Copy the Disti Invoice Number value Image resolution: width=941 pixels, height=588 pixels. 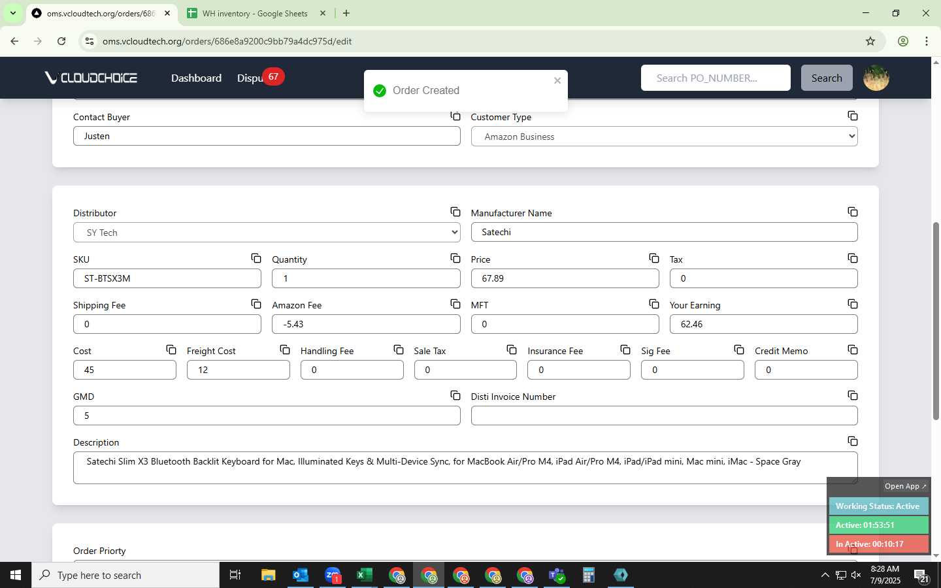pos(853,395)
